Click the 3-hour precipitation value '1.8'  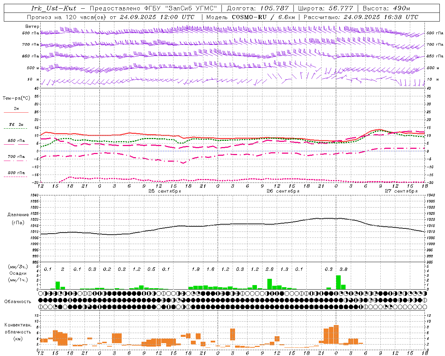tap(196, 269)
